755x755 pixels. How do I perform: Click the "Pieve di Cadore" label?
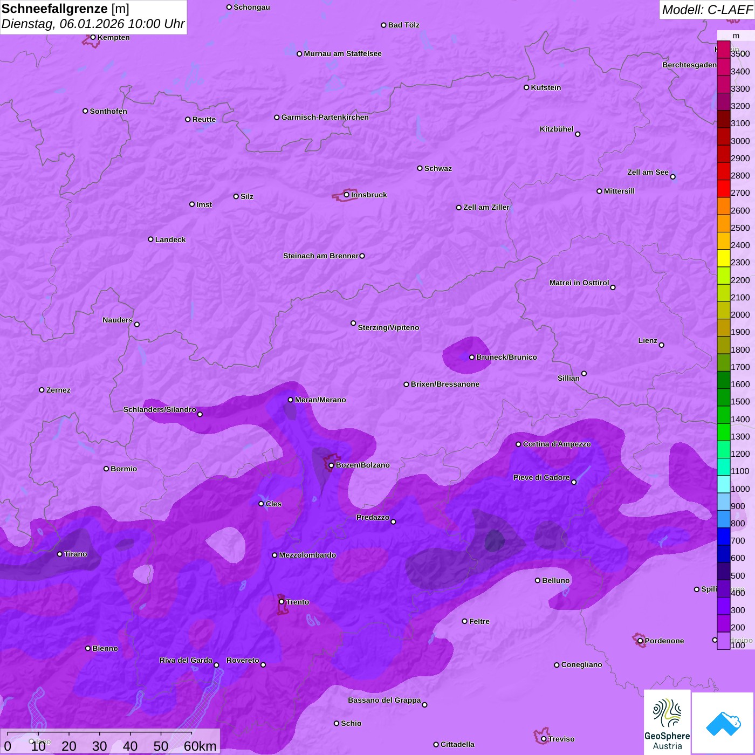[x=541, y=477]
